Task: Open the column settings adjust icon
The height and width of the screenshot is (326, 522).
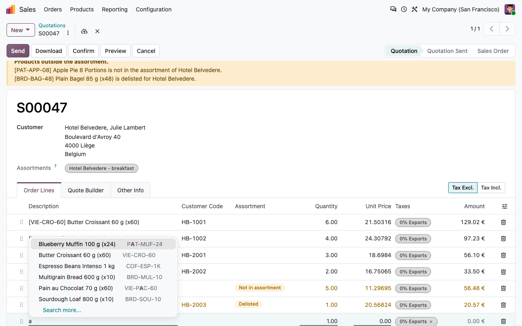Action: (x=504, y=206)
